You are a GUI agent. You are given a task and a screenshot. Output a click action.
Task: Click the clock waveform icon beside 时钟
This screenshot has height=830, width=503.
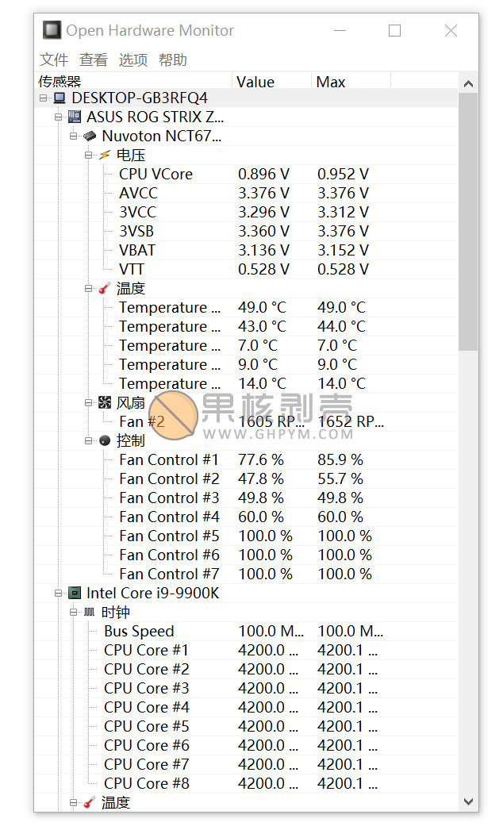pos(90,612)
